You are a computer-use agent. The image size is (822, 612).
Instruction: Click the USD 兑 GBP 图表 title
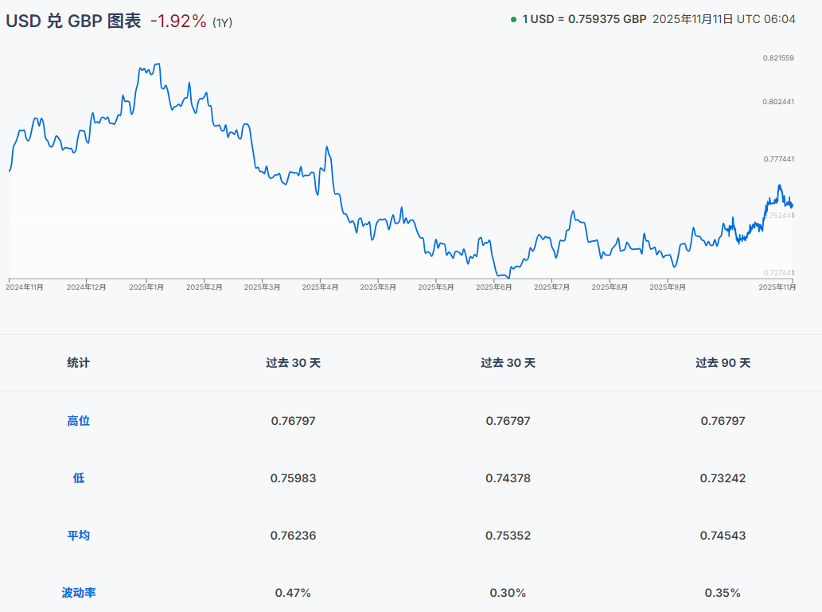pos(73,21)
